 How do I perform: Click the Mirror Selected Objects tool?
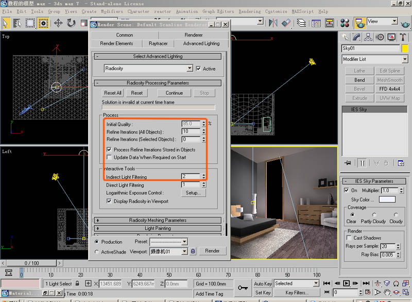(273, 23)
